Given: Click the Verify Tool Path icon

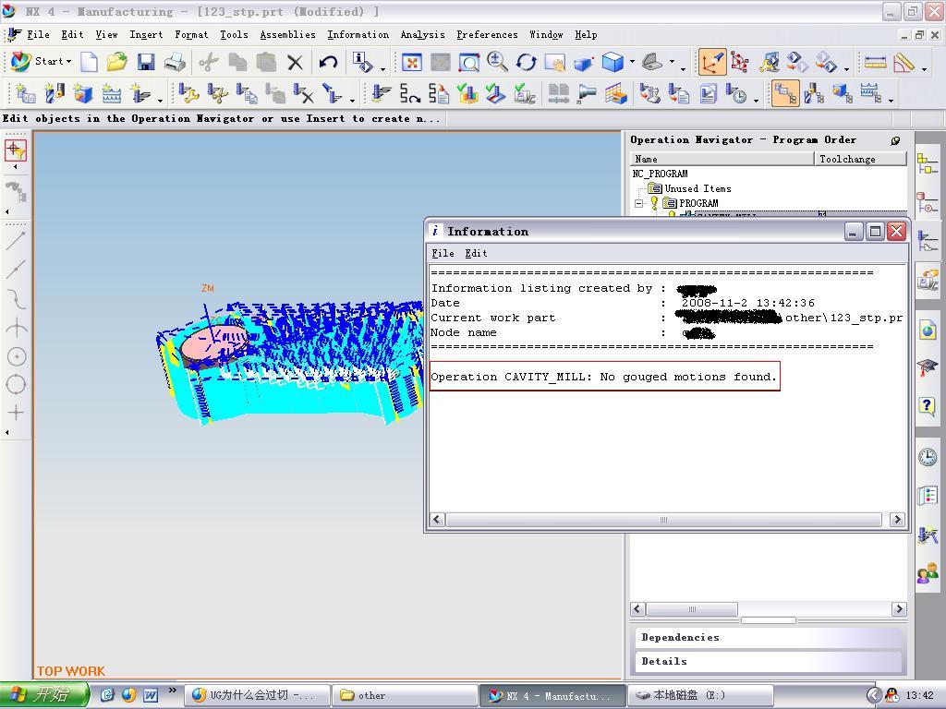Looking at the screenshot, I should pyautogui.click(x=467, y=93).
